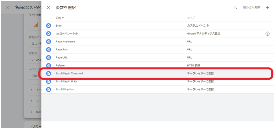Click document icon for Scroll Depth Threshold
The width and height of the screenshot is (276, 130).
pyautogui.click(x=49, y=73)
